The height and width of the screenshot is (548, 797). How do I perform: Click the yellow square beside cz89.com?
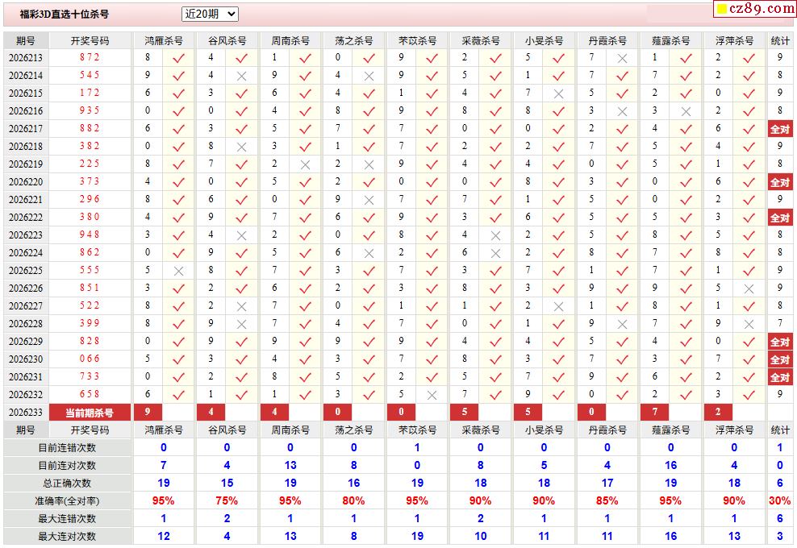(722, 9)
